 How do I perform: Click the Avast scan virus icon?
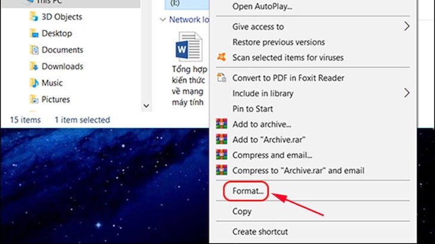[x=222, y=58]
